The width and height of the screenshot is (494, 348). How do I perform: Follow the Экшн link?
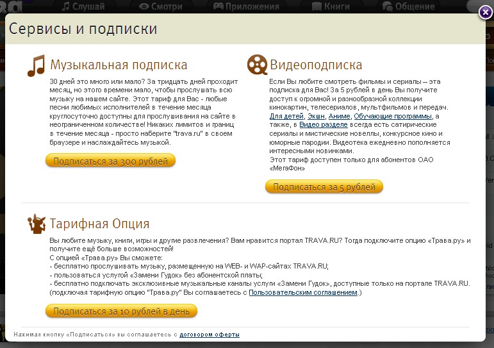[316, 116]
